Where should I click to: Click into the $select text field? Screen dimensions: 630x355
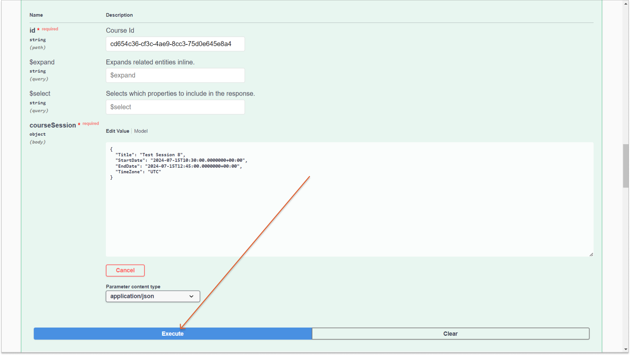[175, 107]
